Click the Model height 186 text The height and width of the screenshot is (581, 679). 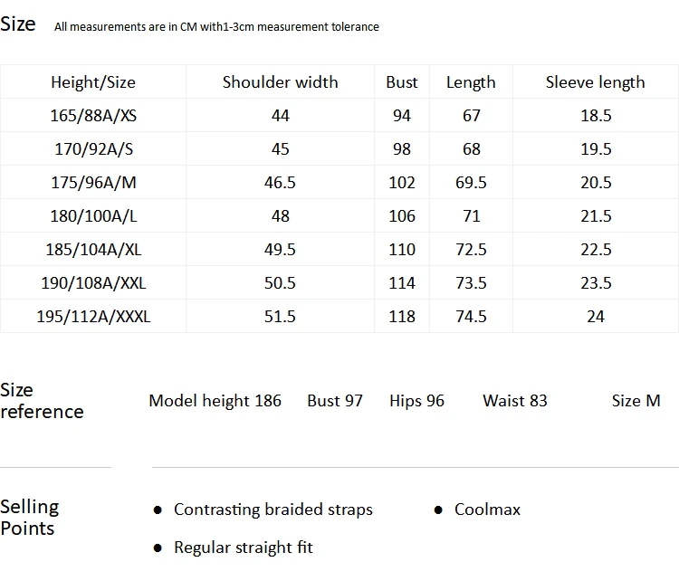pos(215,401)
